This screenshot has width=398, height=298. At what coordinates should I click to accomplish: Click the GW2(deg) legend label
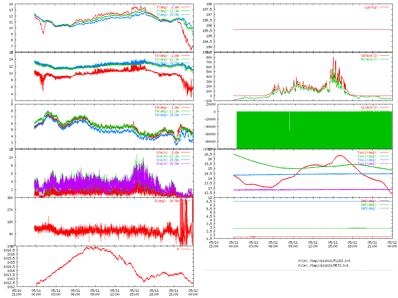368,205
